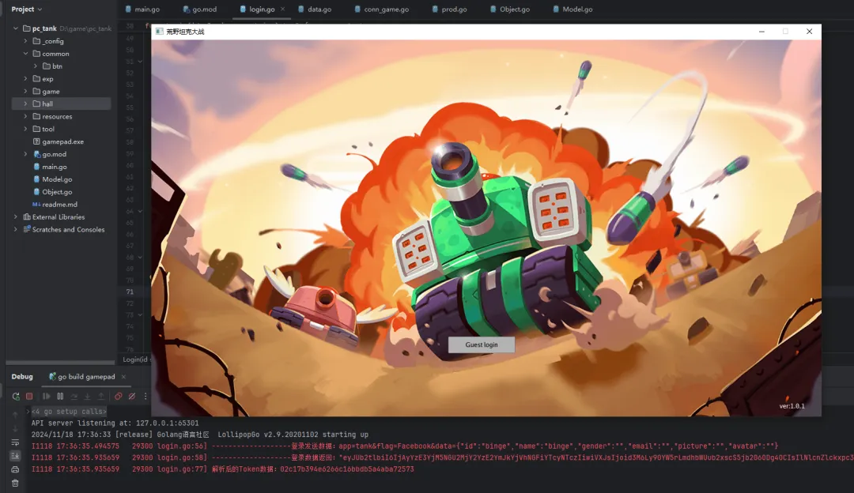The width and height of the screenshot is (854, 493).
Task: Click the project panel horizontal scrollbar
Action: click(x=60, y=362)
